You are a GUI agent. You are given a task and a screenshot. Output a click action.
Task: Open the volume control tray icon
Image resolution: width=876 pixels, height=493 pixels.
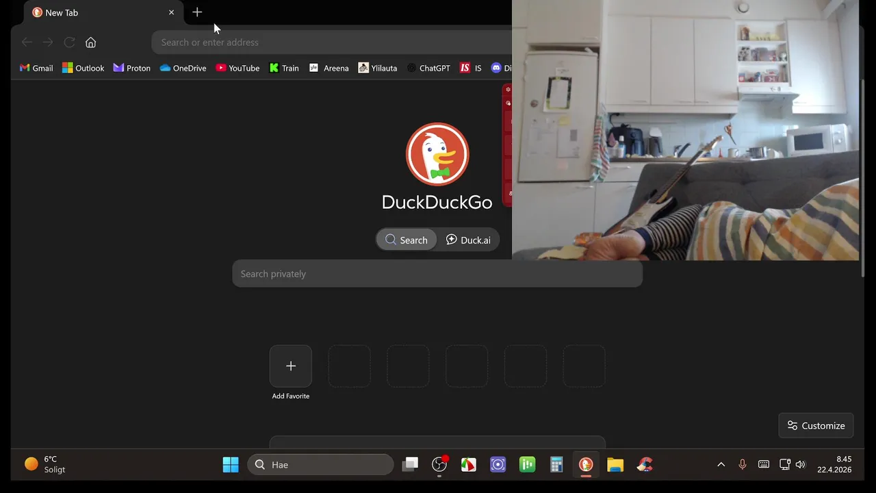coord(801,465)
